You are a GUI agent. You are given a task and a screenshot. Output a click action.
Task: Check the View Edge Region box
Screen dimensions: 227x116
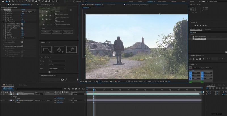point(22,28)
